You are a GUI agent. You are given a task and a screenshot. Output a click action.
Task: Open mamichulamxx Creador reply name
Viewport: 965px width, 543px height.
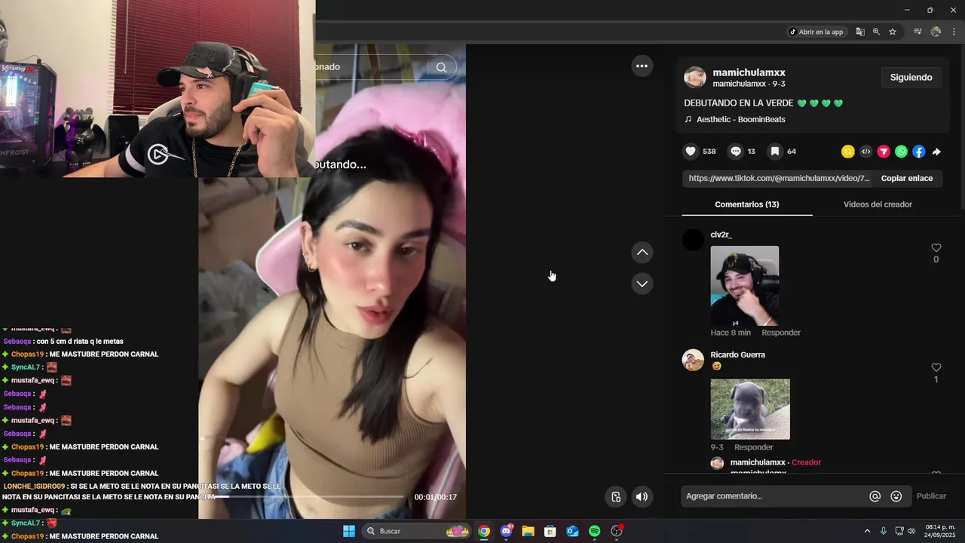(x=758, y=462)
